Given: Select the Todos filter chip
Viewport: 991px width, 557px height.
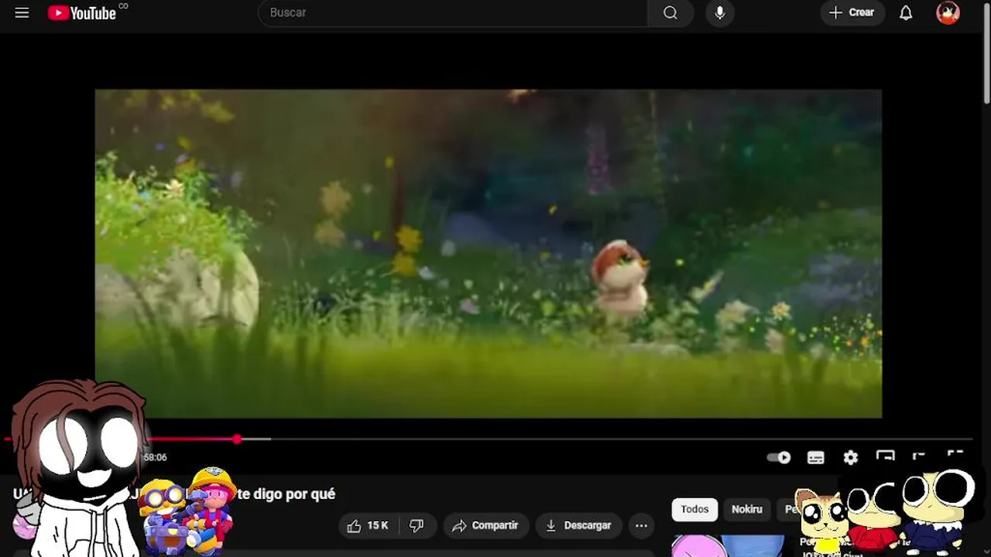Looking at the screenshot, I should pos(694,509).
